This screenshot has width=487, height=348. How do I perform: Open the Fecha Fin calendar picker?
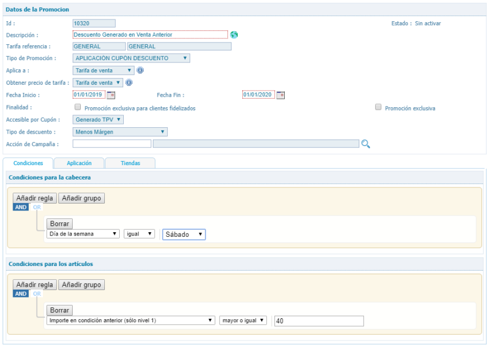[281, 95]
